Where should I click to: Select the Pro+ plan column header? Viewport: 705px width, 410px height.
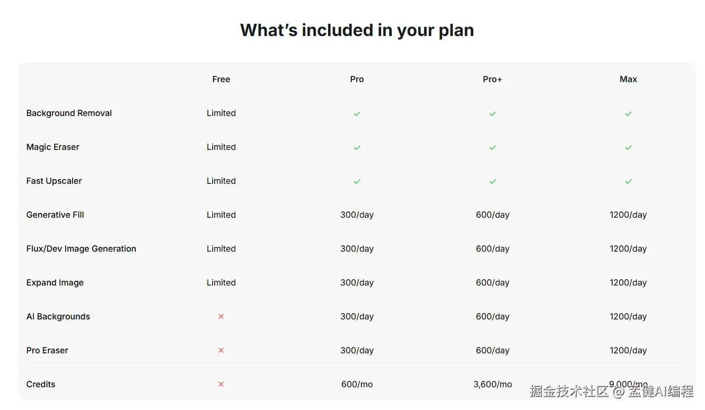[492, 79]
